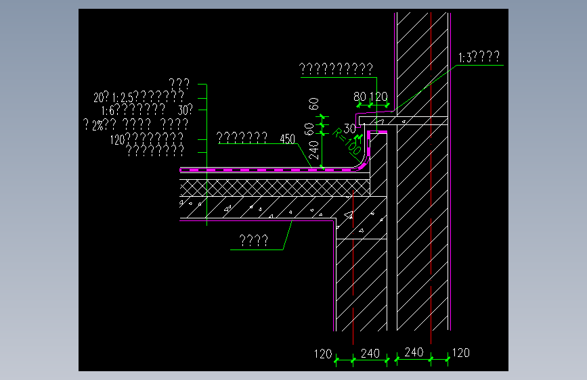
Task: Select the "????" label under the slab
Action: point(253,240)
